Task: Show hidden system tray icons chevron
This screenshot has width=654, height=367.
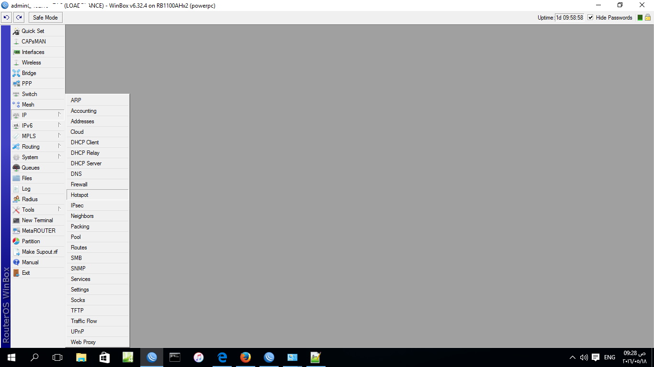Action: tap(573, 357)
